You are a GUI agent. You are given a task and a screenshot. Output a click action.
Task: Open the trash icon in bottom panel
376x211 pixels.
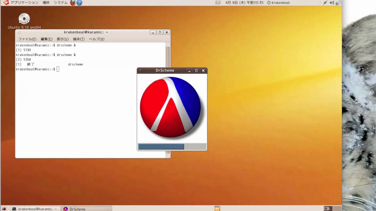tap(217, 209)
